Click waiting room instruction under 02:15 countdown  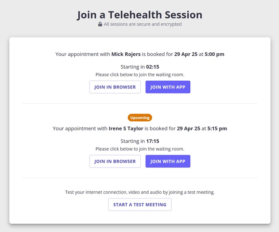point(139,75)
